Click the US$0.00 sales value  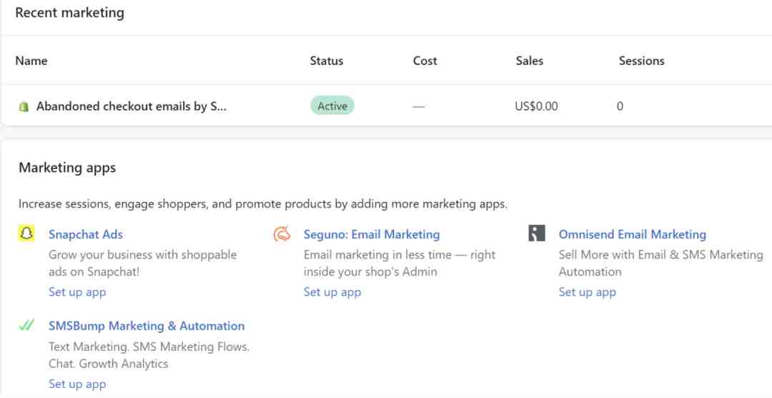[536, 106]
